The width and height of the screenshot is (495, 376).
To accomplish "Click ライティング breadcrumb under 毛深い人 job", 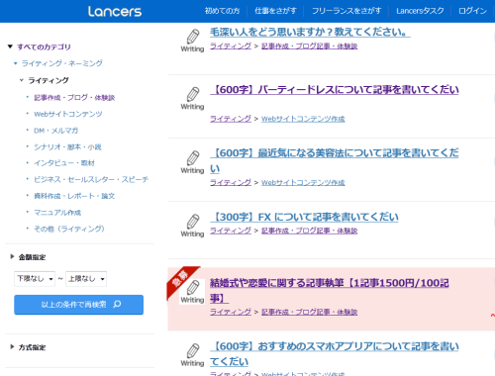I will (x=231, y=46).
